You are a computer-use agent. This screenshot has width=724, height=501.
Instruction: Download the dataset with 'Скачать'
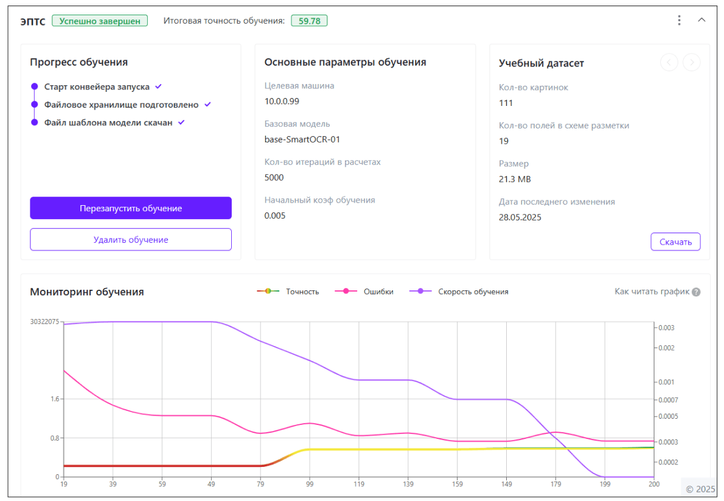pyautogui.click(x=675, y=242)
